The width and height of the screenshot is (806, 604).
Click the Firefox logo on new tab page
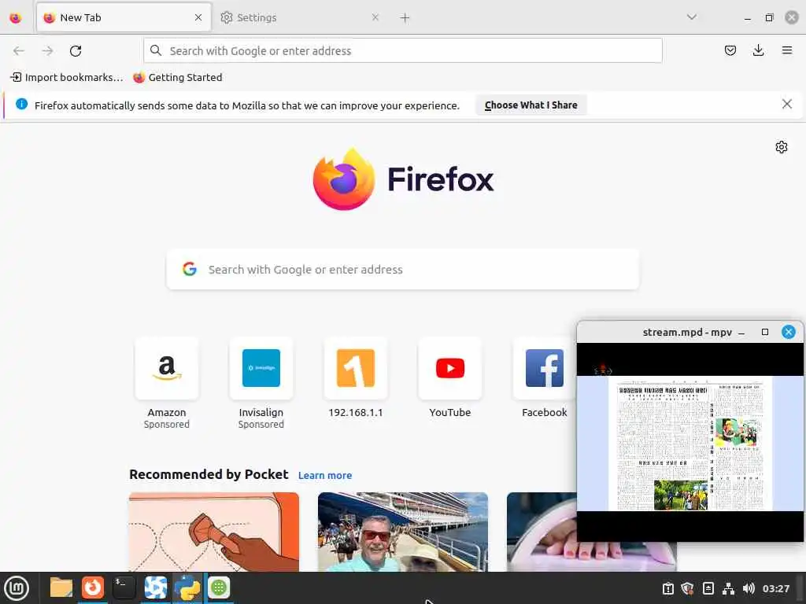click(403, 179)
